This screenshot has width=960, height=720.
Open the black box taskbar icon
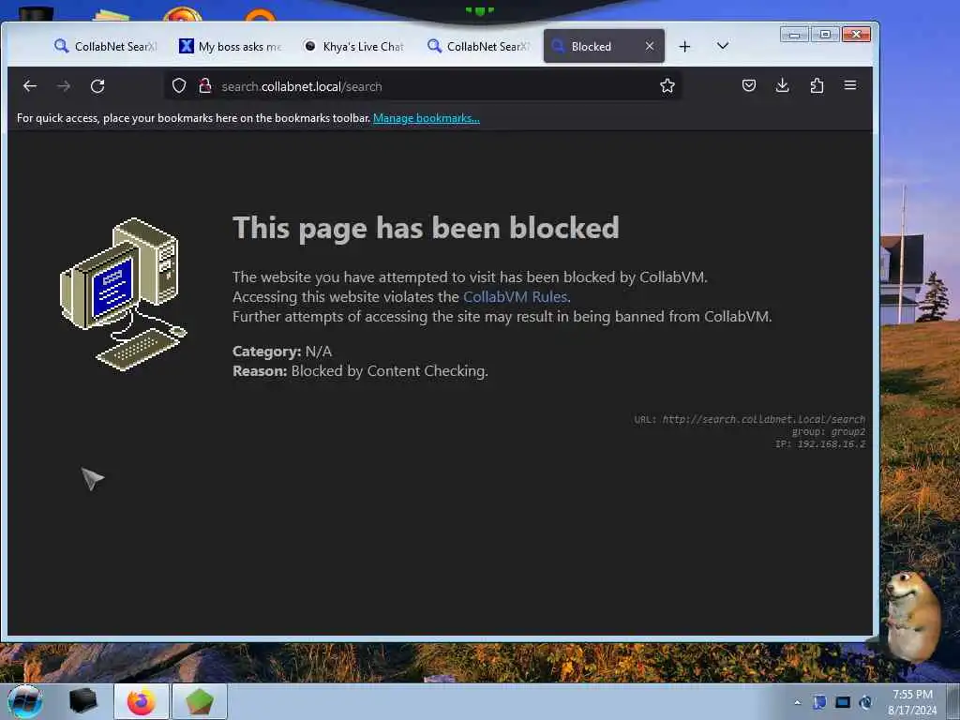(x=82, y=701)
